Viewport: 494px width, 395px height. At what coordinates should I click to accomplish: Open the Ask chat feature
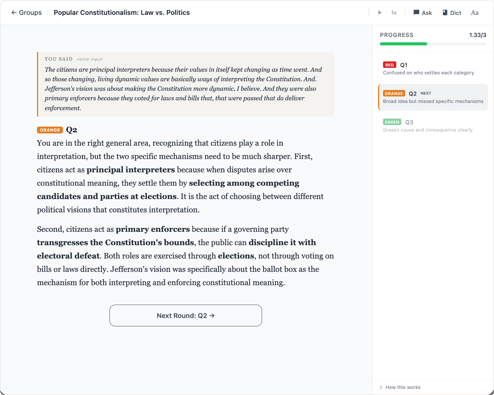coord(423,13)
